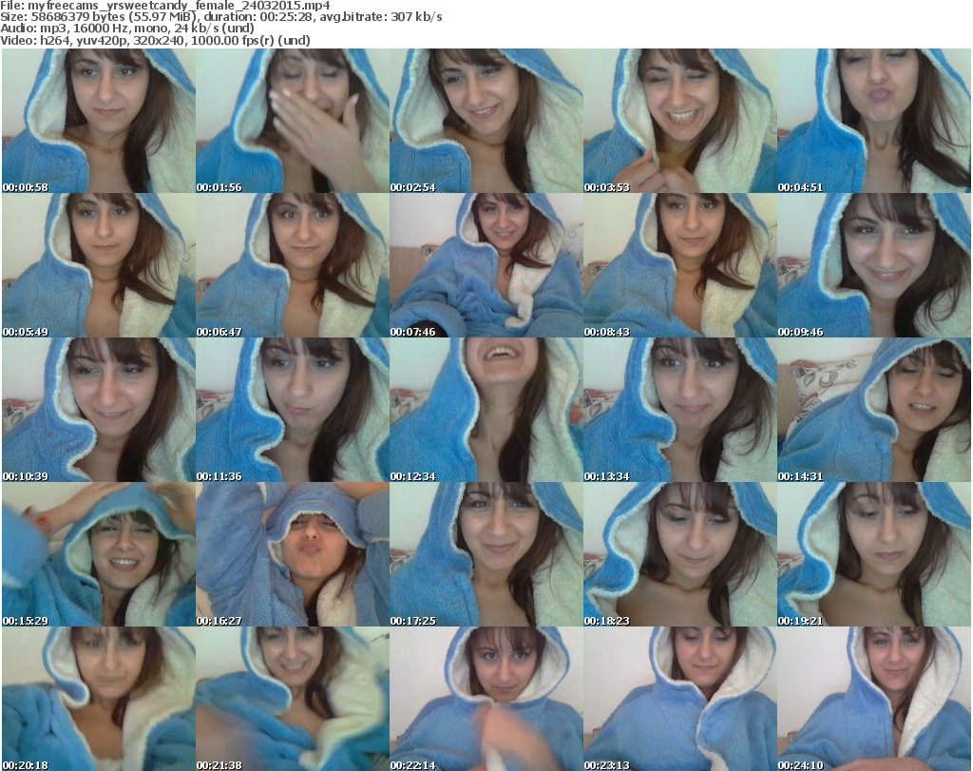The height and width of the screenshot is (771, 973).
Task: Open the frame at 00:12:34
Action: (486, 411)
